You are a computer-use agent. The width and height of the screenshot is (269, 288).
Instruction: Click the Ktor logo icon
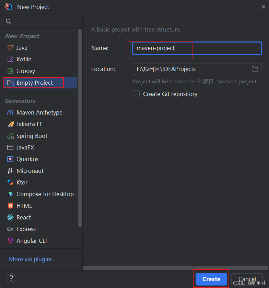(x=10, y=182)
